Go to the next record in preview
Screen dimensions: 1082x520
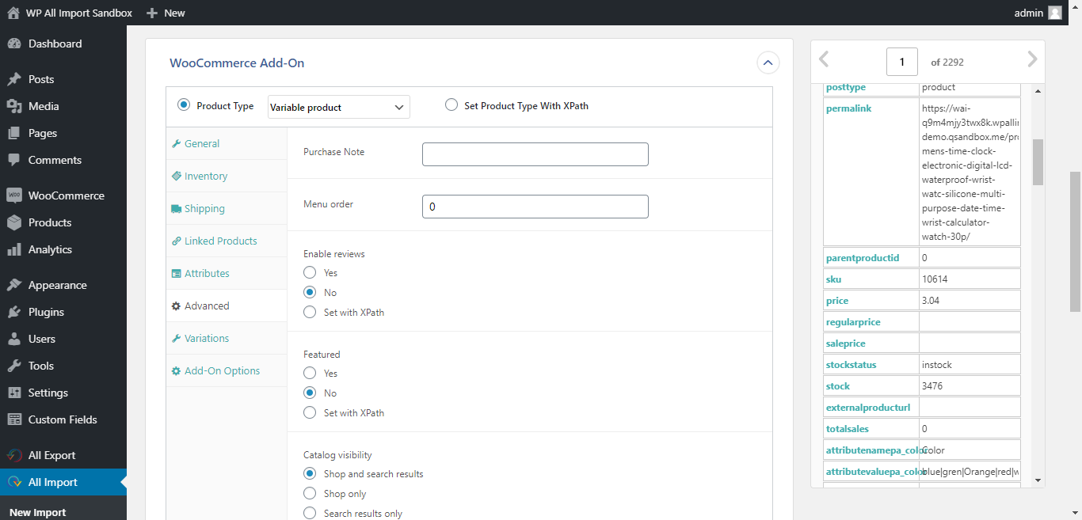1031,60
